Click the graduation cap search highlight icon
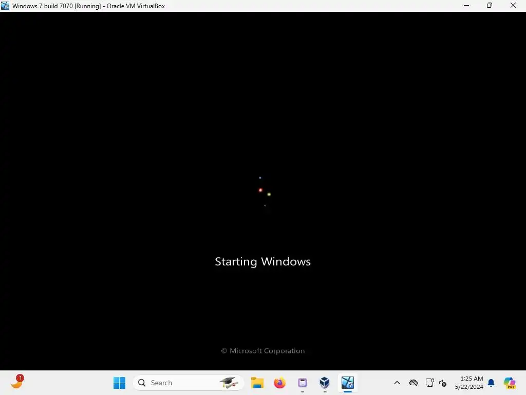This screenshot has height=395, width=526. point(229,383)
